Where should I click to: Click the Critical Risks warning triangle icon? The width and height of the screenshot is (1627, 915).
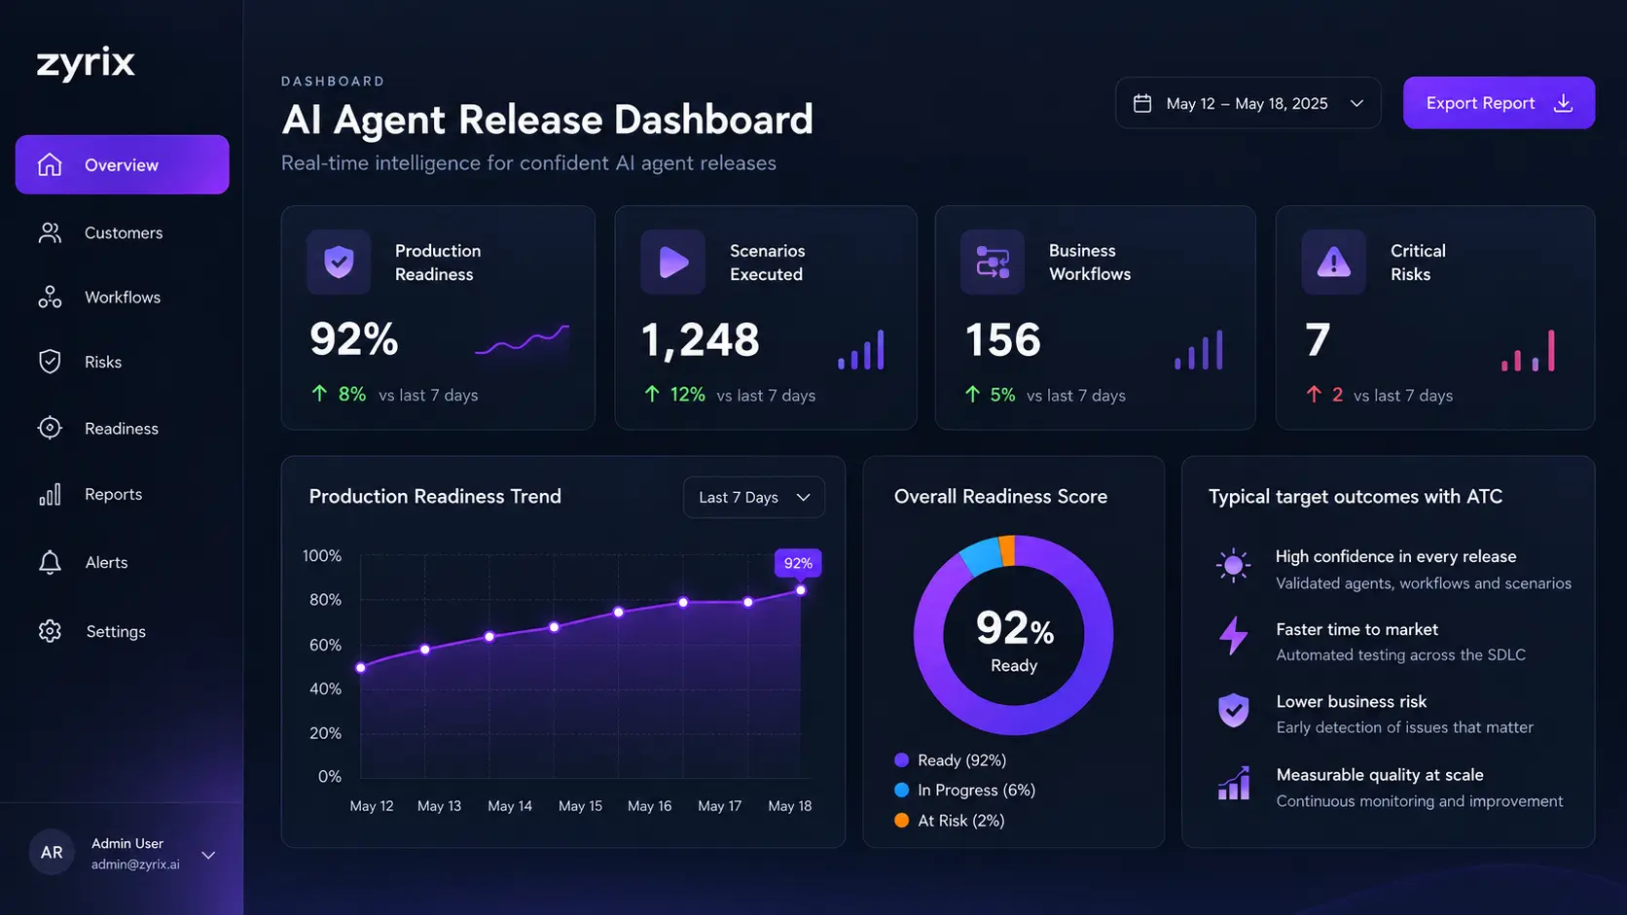[x=1333, y=262]
